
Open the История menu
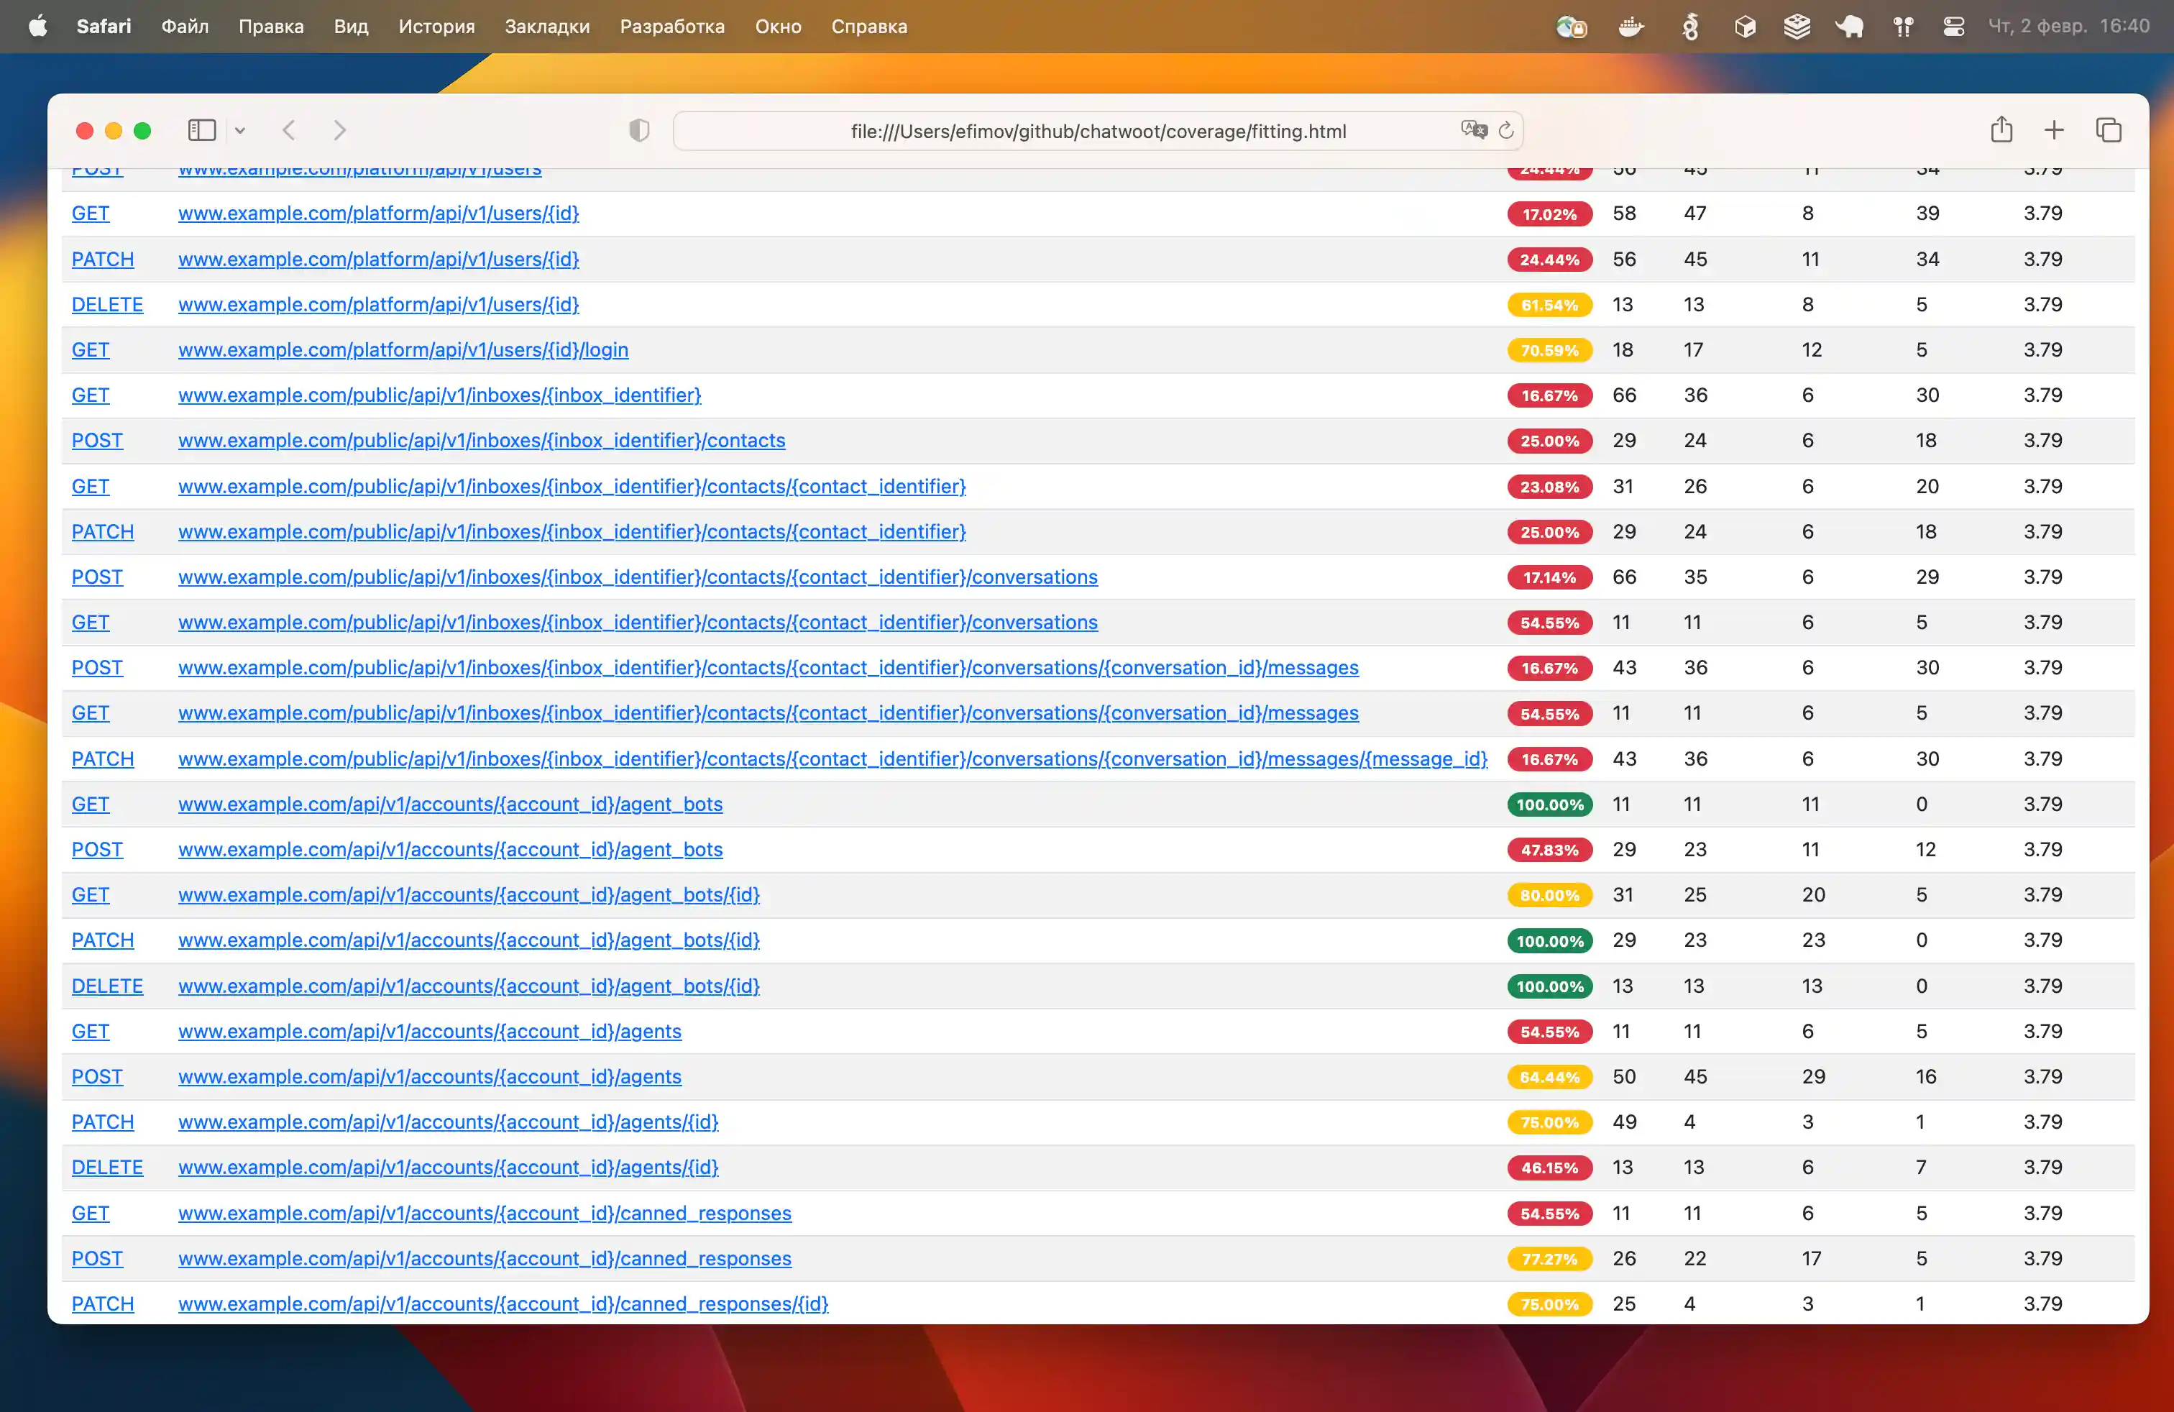pyautogui.click(x=436, y=27)
